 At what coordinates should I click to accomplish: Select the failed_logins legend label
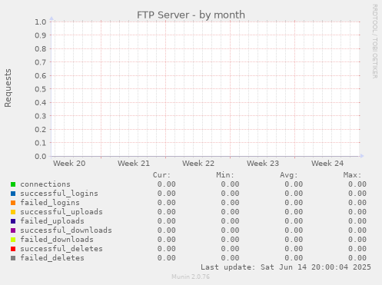tap(50, 203)
